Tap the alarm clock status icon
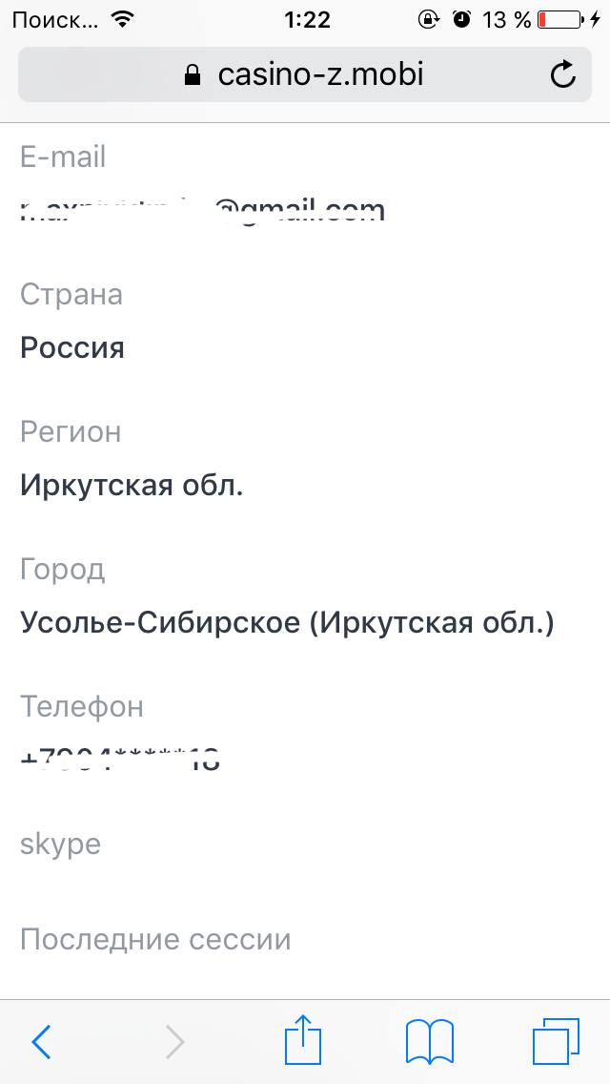 click(x=461, y=19)
